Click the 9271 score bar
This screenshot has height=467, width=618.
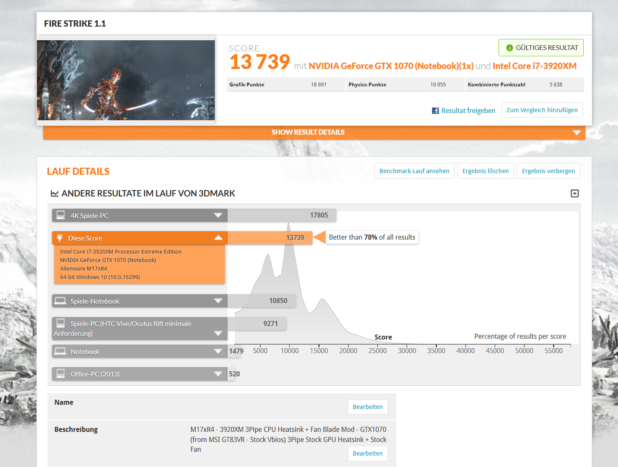[257, 323]
